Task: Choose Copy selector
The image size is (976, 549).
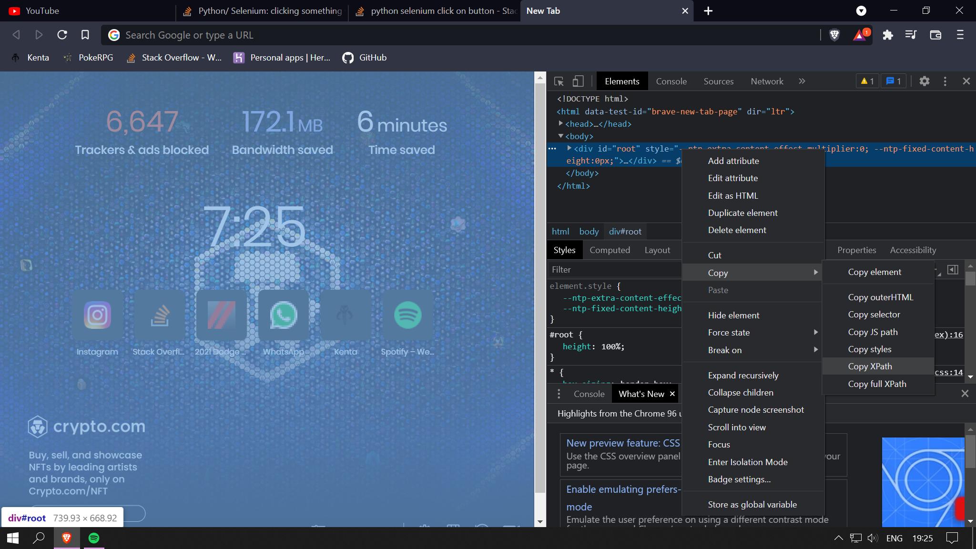Action: click(x=878, y=315)
